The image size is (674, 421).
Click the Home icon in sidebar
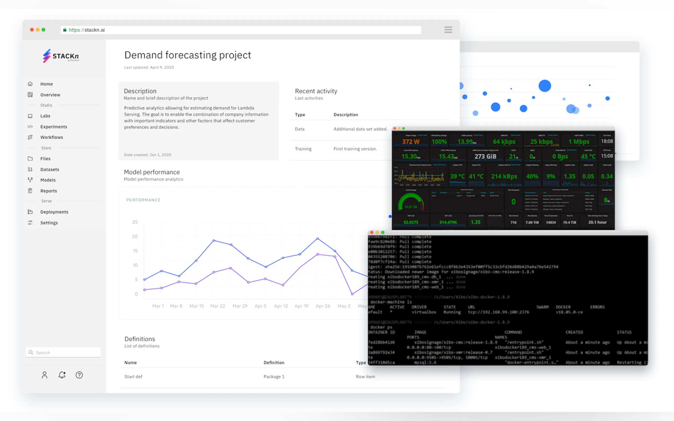(30, 84)
